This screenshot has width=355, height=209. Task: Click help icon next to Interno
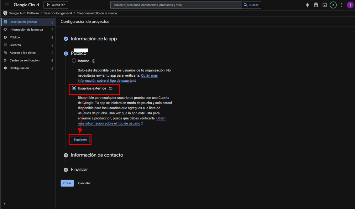94,61
